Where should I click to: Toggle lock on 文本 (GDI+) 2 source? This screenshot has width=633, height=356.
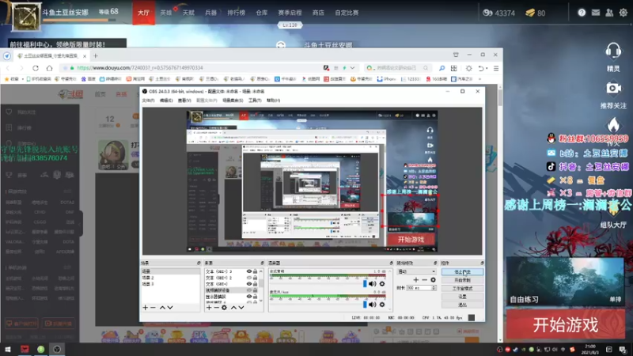255,278
